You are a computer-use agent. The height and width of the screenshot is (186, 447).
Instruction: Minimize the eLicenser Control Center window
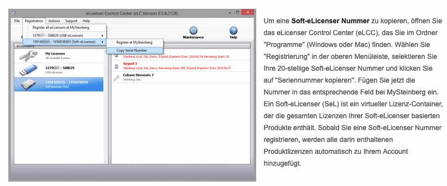[x=230, y=12]
